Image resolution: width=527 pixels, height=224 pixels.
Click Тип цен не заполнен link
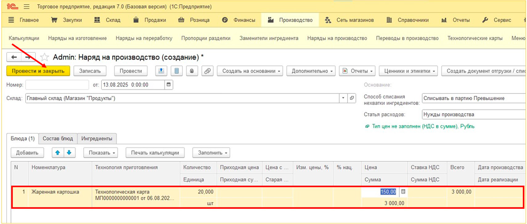pos(414,126)
